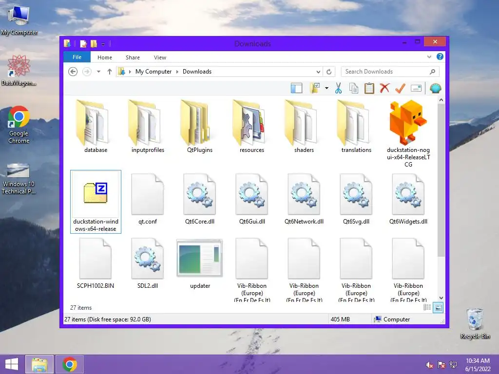Image resolution: width=499 pixels, height=374 pixels.
Task: Open Explorer help question mark
Action: point(440,56)
